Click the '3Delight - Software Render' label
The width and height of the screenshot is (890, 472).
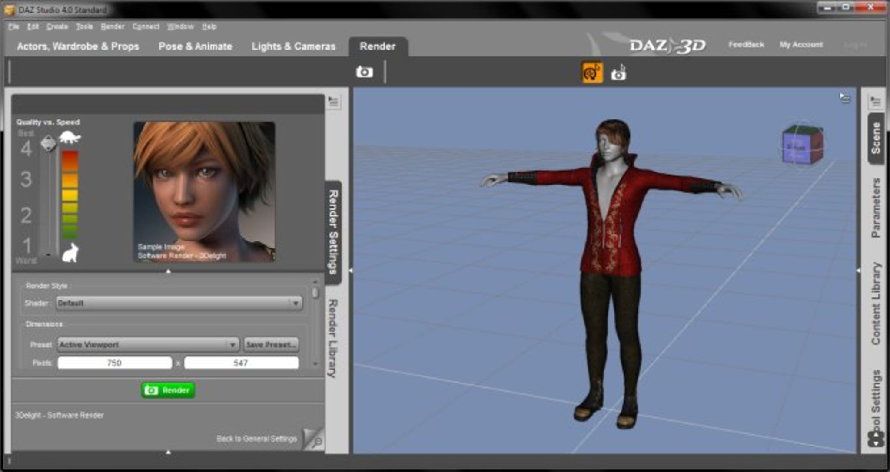click(60, 415)
